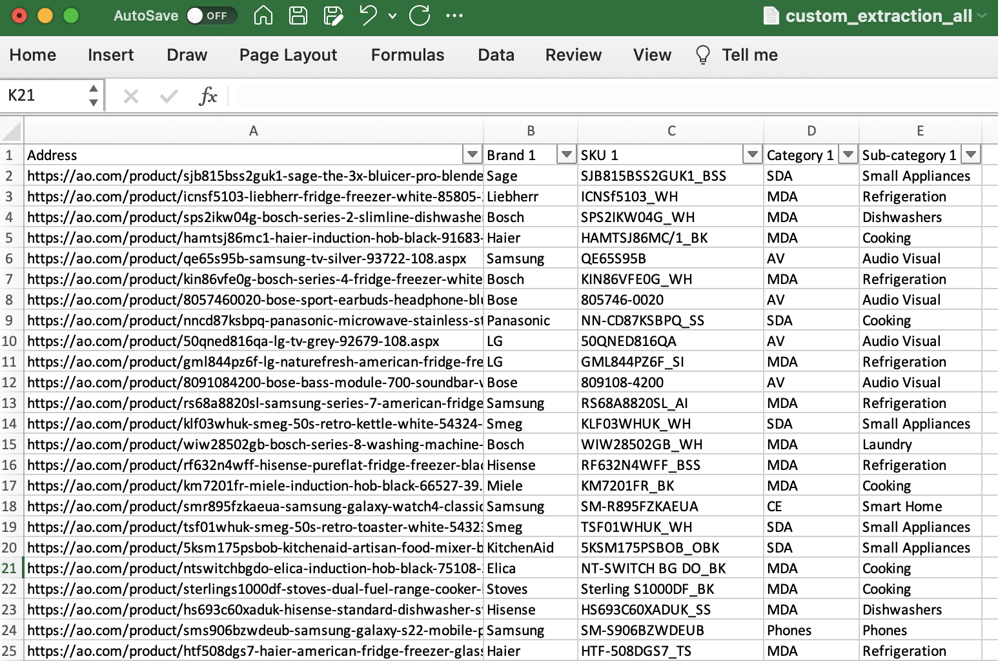
Task: Open the Samsung TV product link in row 6
Action: [x=245, y=258]
